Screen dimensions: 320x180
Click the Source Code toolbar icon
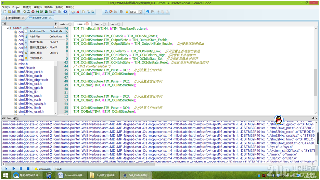pyautogui.click(x=55, y=12)
